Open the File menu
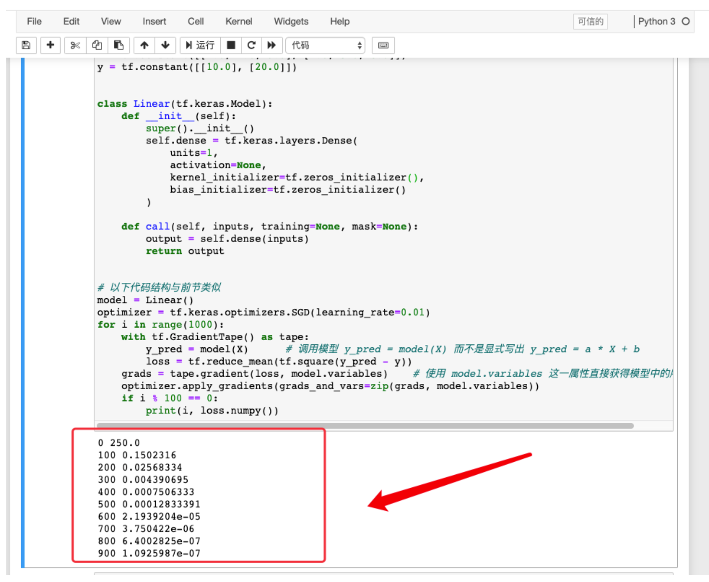The height and width of the screenshot is (582, 709). (x=34, y=21)
